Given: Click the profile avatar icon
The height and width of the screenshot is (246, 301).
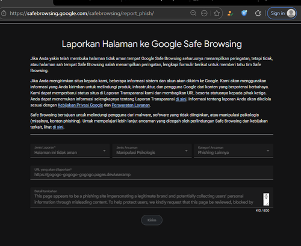Looking at the screenshot, I should pos(291,13).
